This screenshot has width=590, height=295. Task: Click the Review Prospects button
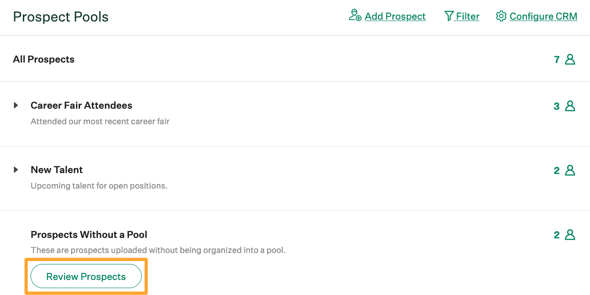coord(85,276)
